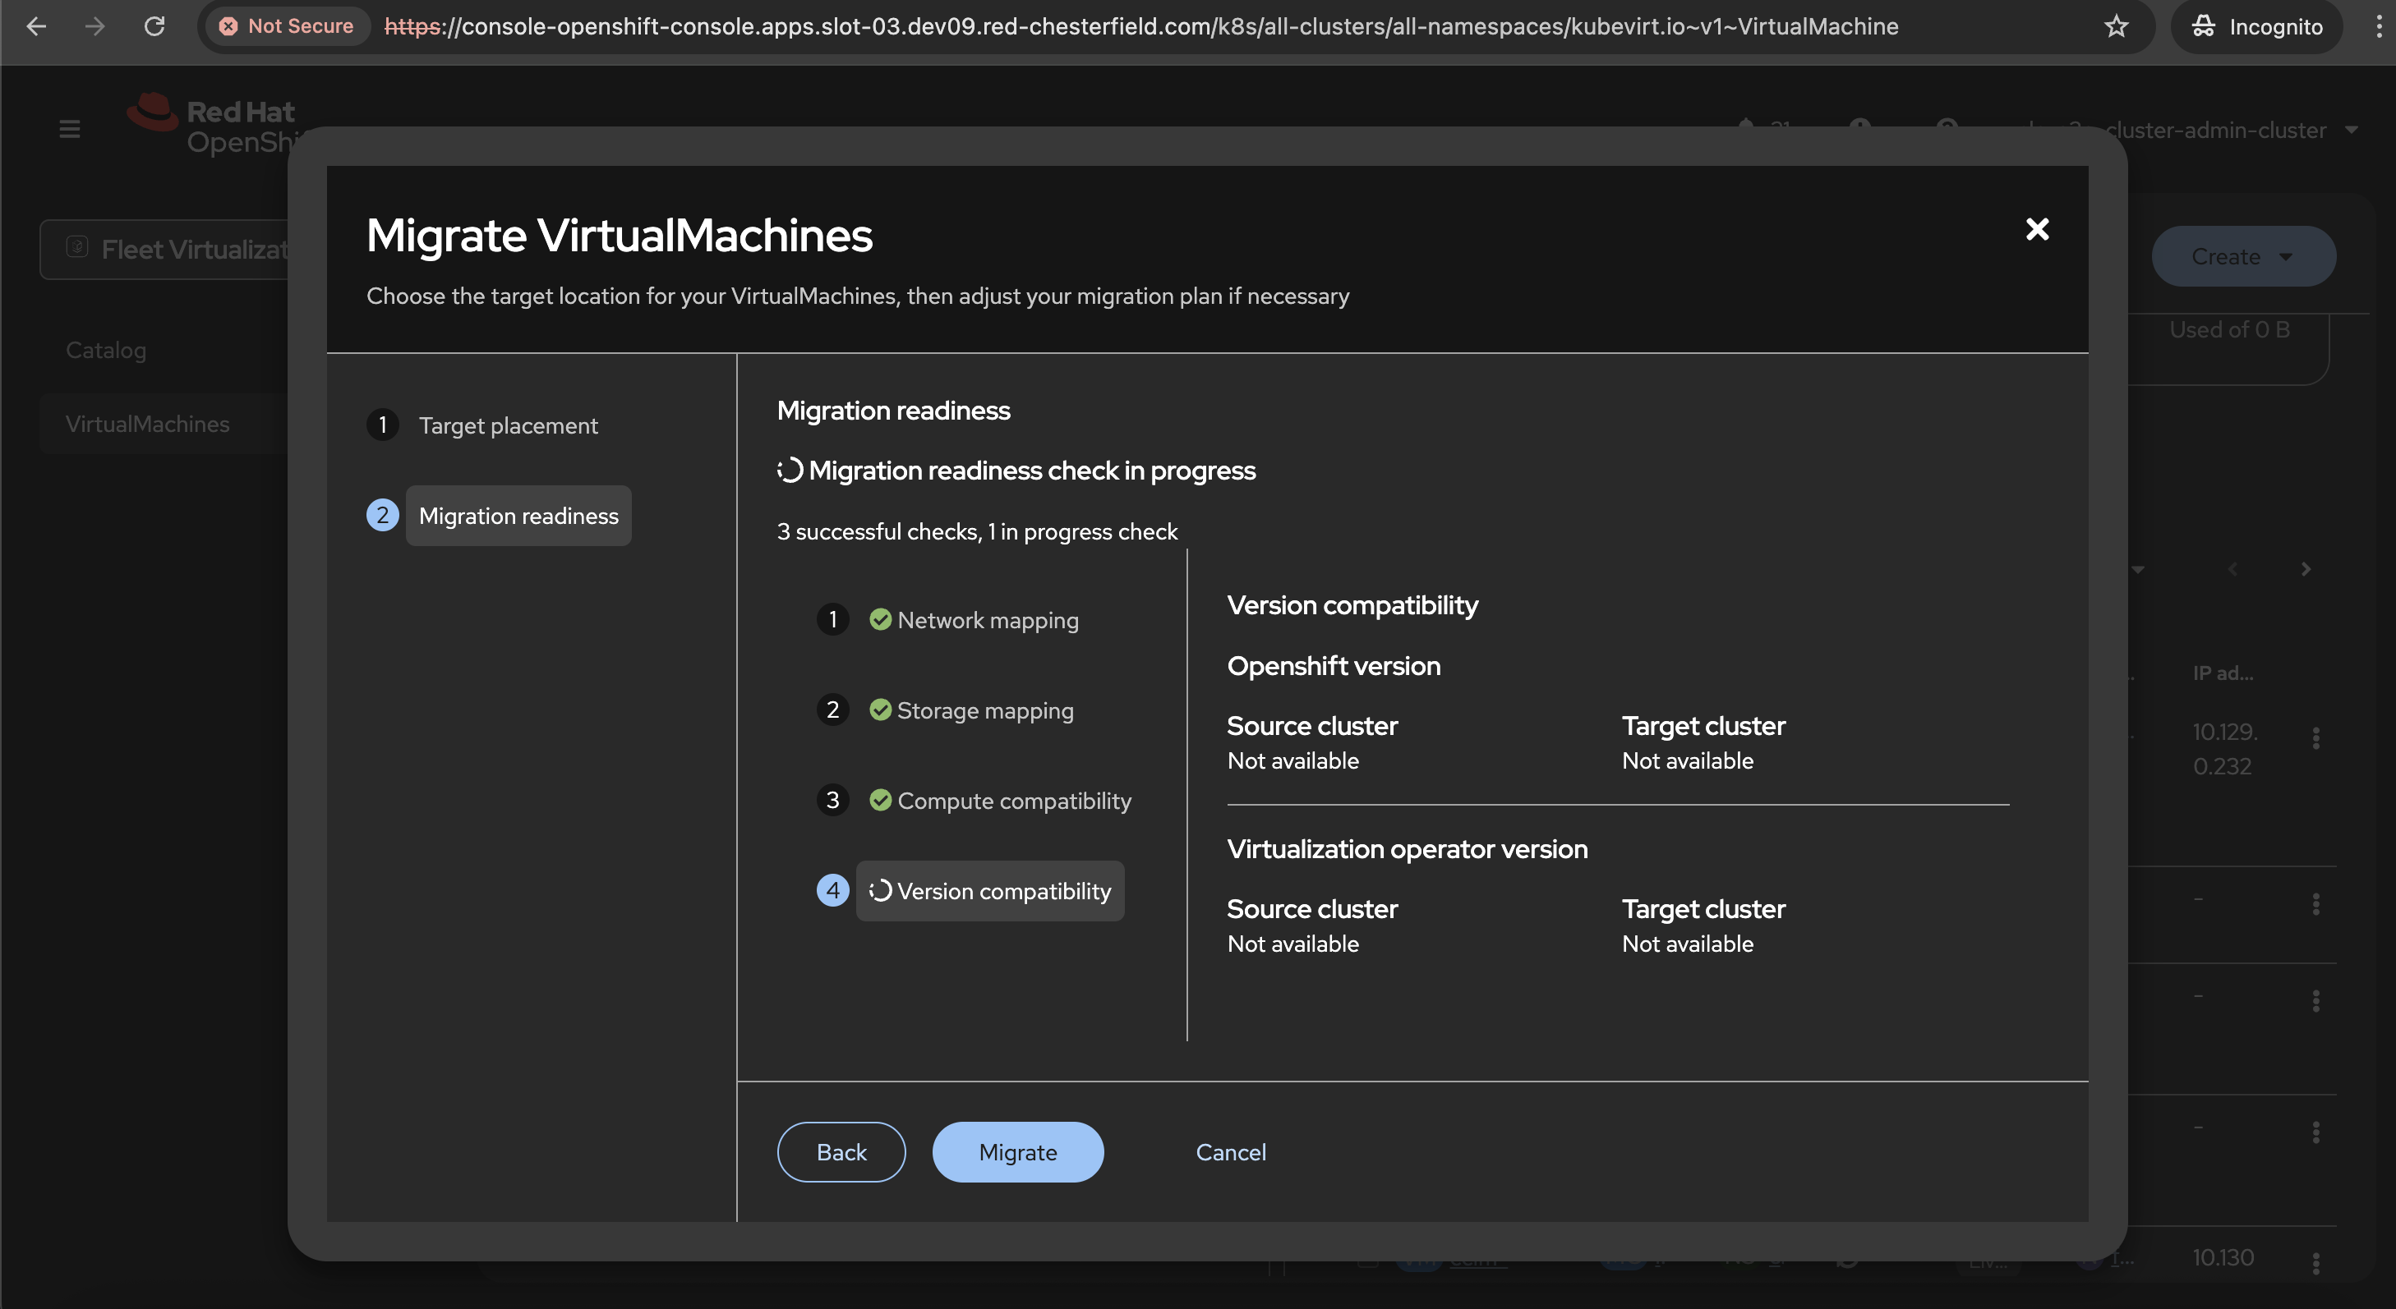This screenshot has height=1309, width=2396.
Task: Select Migration readiness wizard step
Action: click(518, 516)
